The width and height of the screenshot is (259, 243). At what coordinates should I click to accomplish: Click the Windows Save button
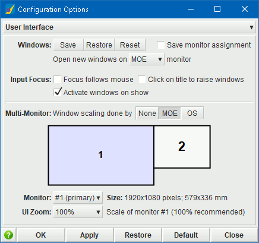68,45
